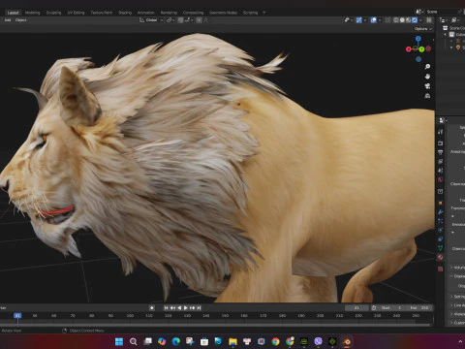Image resolution: width=465 pixels, height=349 pixels.
Task: Open the viewport shading options dropdown
Action: click(420, 20)
